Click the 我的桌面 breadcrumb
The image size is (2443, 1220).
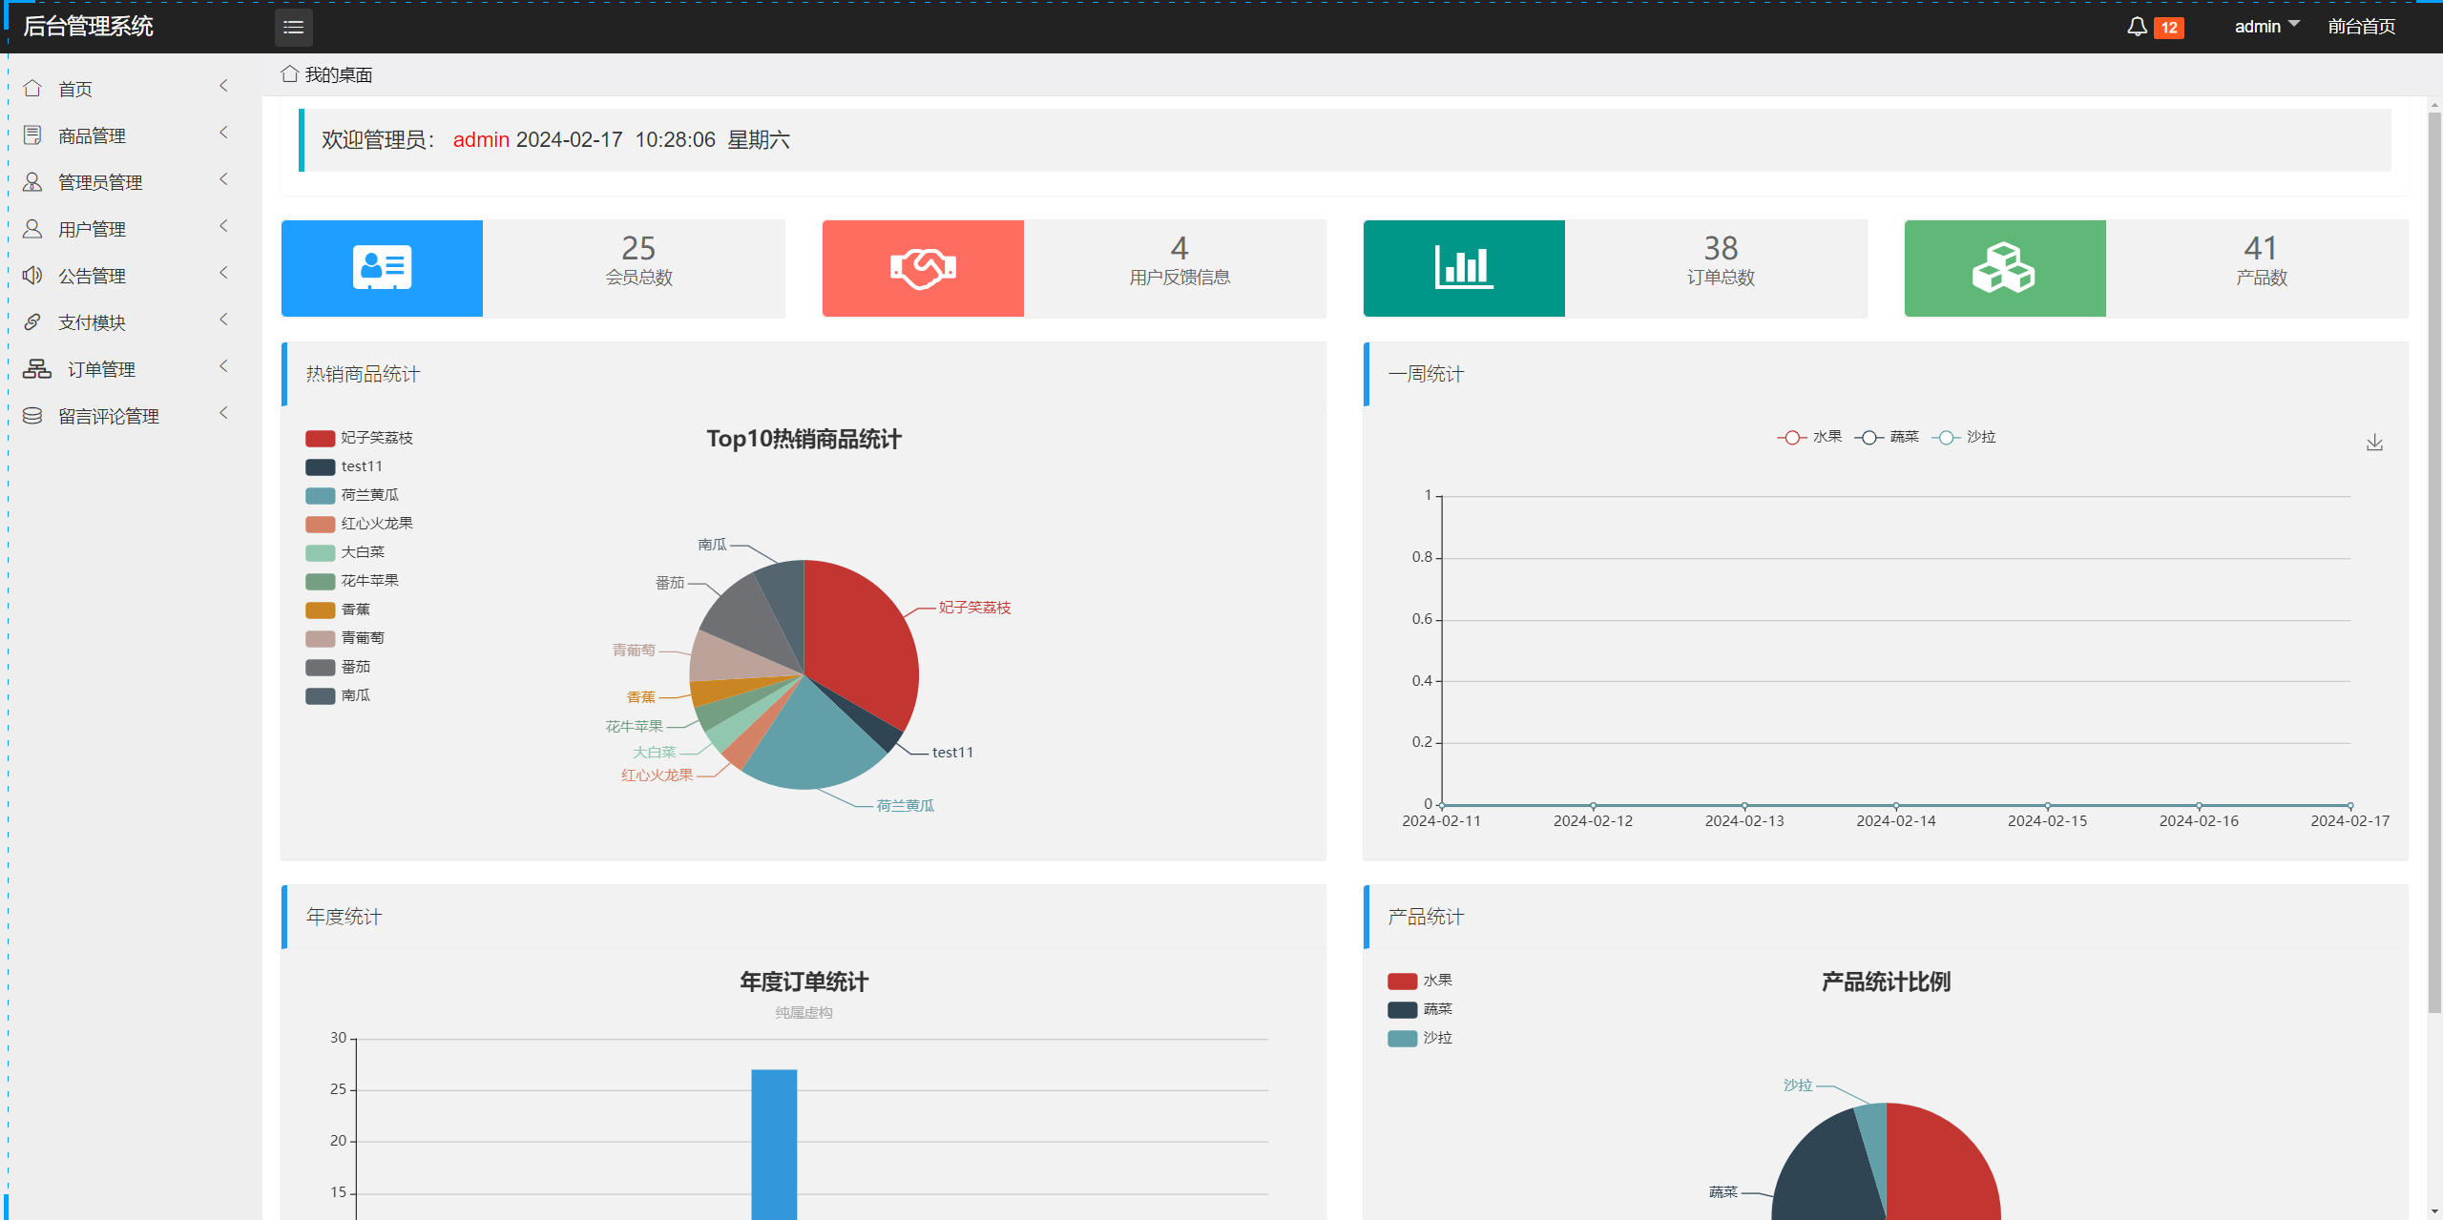(x=338, y=73)
